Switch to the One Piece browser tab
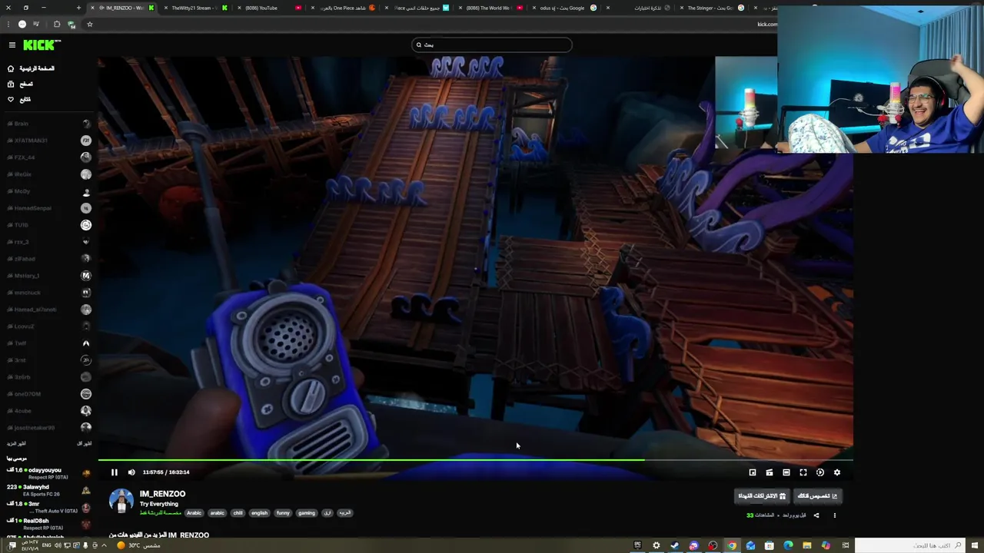Screen dimensions: 984x553 click(342, 8)
